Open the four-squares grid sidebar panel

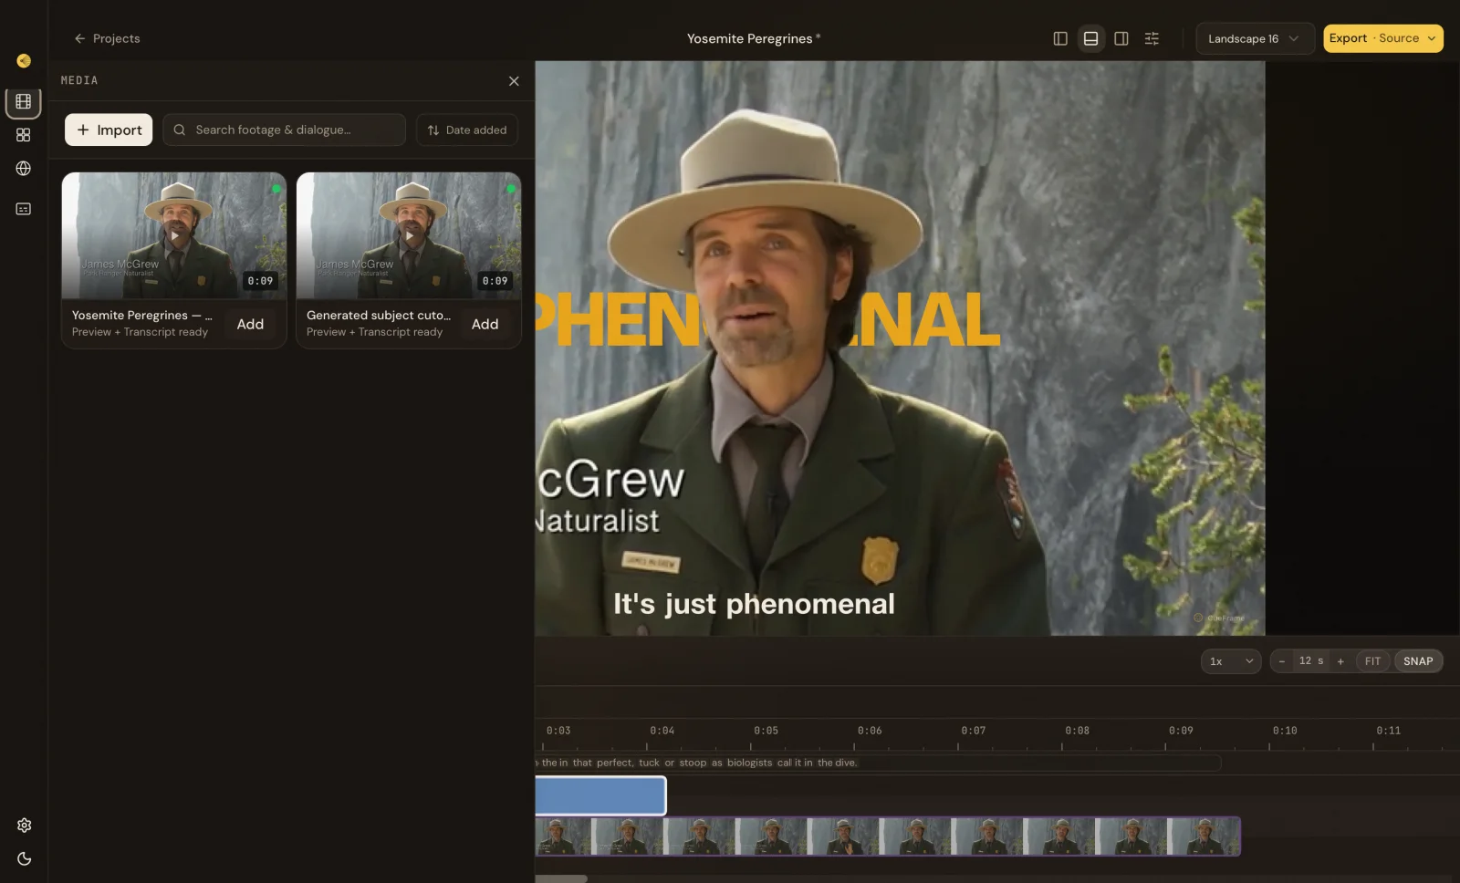point(24,135)
